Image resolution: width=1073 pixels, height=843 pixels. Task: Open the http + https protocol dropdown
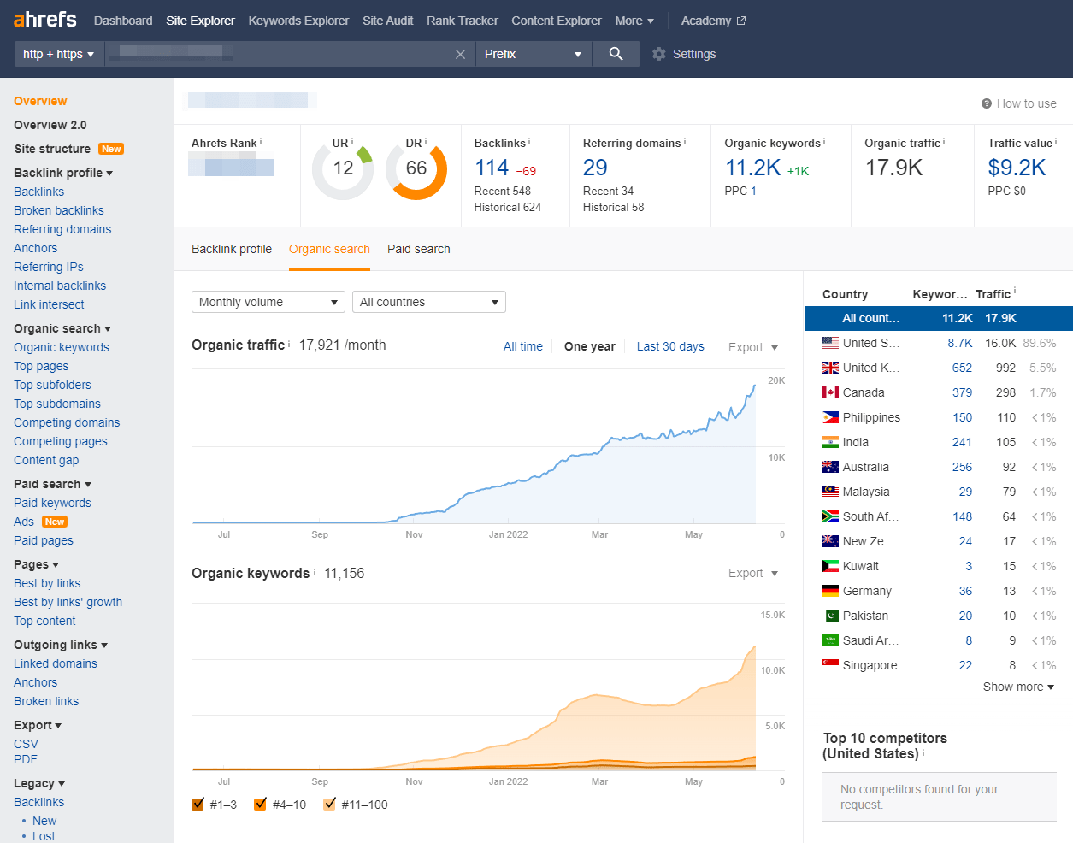59,54
